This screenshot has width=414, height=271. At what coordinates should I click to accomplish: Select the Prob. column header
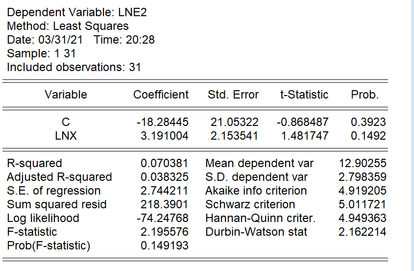(x=365, y=95)
